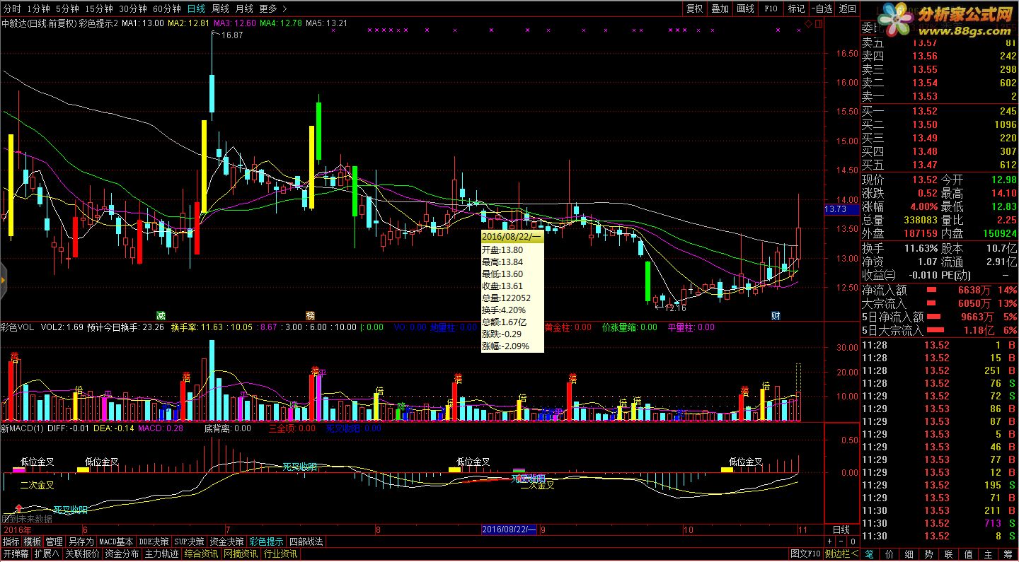Select the 笔 tick detail tab
This screenshot has width=1019, height=562.
pyautogui.click(x=869, y=554)
